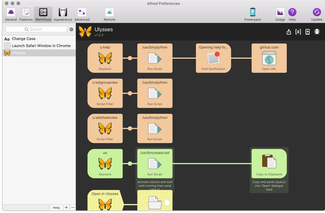The height and width of the screenshot is (213, 325).
Task: Open the General preferences tab
Action: [x=11, y=15]
